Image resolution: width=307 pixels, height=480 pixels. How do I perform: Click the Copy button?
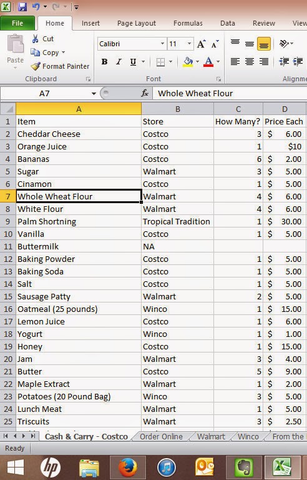pos(44,52)
